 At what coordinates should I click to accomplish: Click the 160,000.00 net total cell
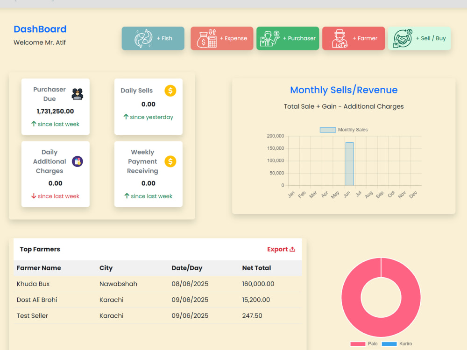pos(258,284)
